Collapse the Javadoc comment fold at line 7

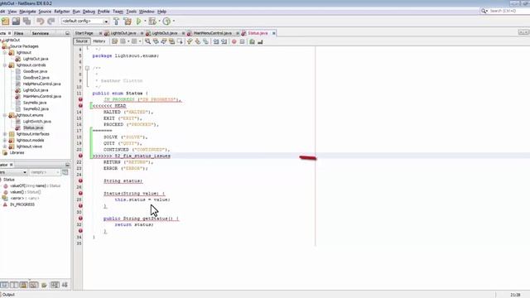(87, 68)
